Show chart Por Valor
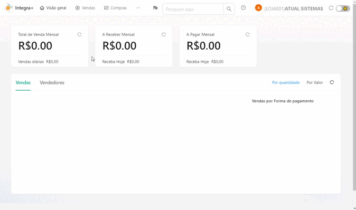 pos(314,82)
